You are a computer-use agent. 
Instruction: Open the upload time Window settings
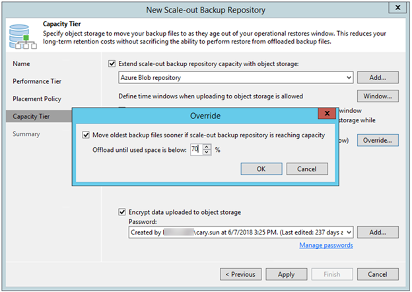378,96
